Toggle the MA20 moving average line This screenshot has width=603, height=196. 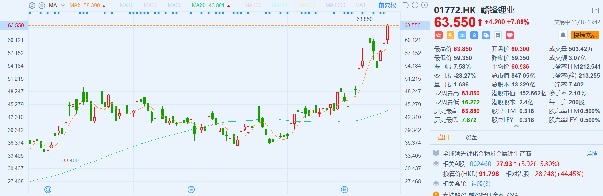(x=151, y=5)
